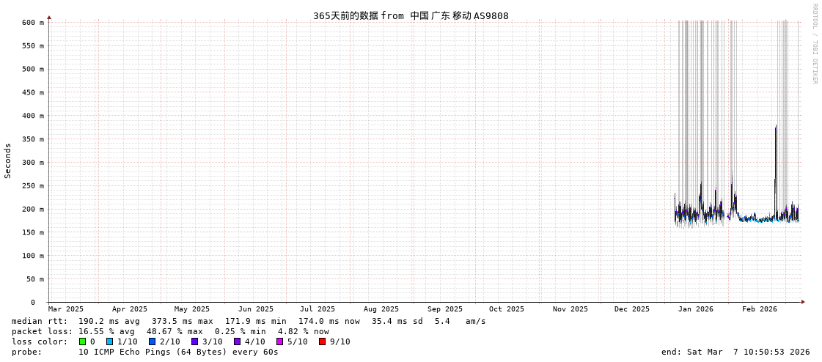Click the RRDTOOL / TOBI OETIKER watermark

[x=814, y=44]
